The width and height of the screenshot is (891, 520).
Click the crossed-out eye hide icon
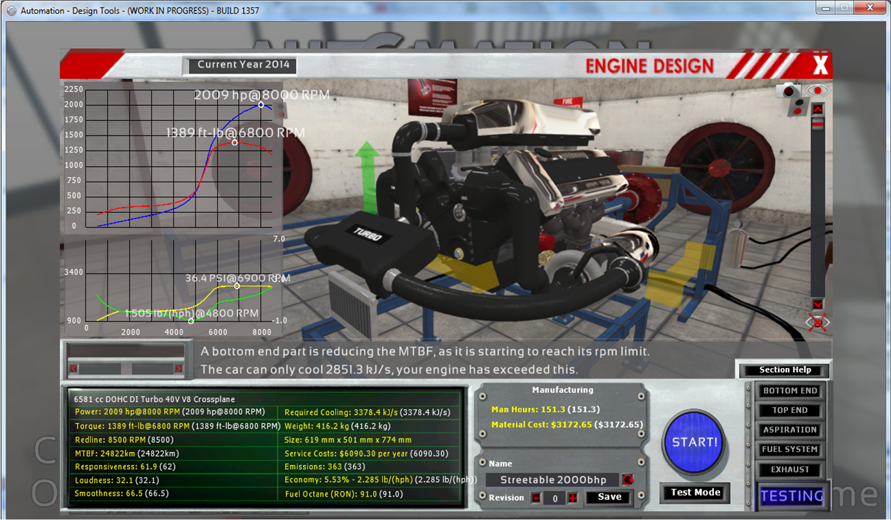click(x=817, y=323)
